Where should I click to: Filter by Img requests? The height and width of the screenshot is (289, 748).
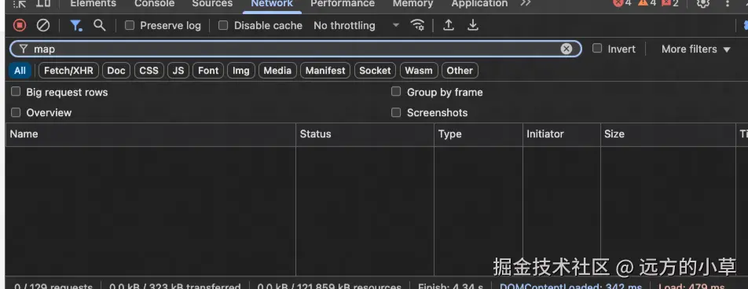point(241,71)
